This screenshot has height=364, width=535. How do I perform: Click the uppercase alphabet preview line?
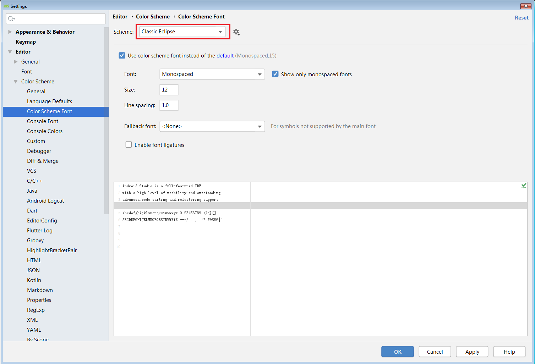pyautogui.click(x=172, y=220)
